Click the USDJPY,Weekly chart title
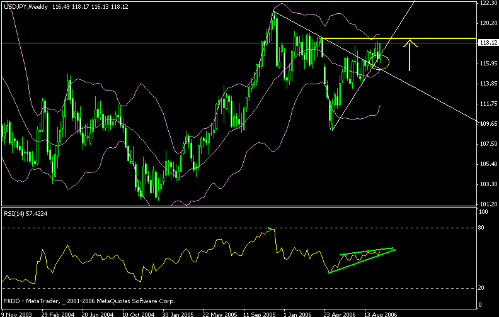 (26, 6)
